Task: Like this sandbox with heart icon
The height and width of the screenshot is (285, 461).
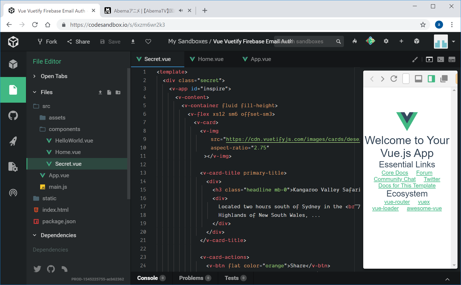Action: click(148, 41)
